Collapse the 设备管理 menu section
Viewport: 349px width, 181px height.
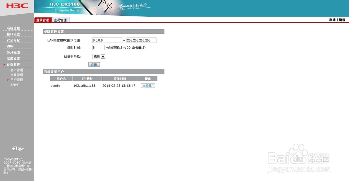pyautogui.click(x=13, y=65)
